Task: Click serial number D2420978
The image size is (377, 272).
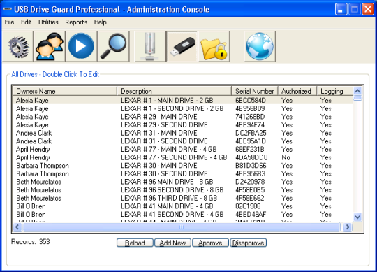Action: click(250, 182)
